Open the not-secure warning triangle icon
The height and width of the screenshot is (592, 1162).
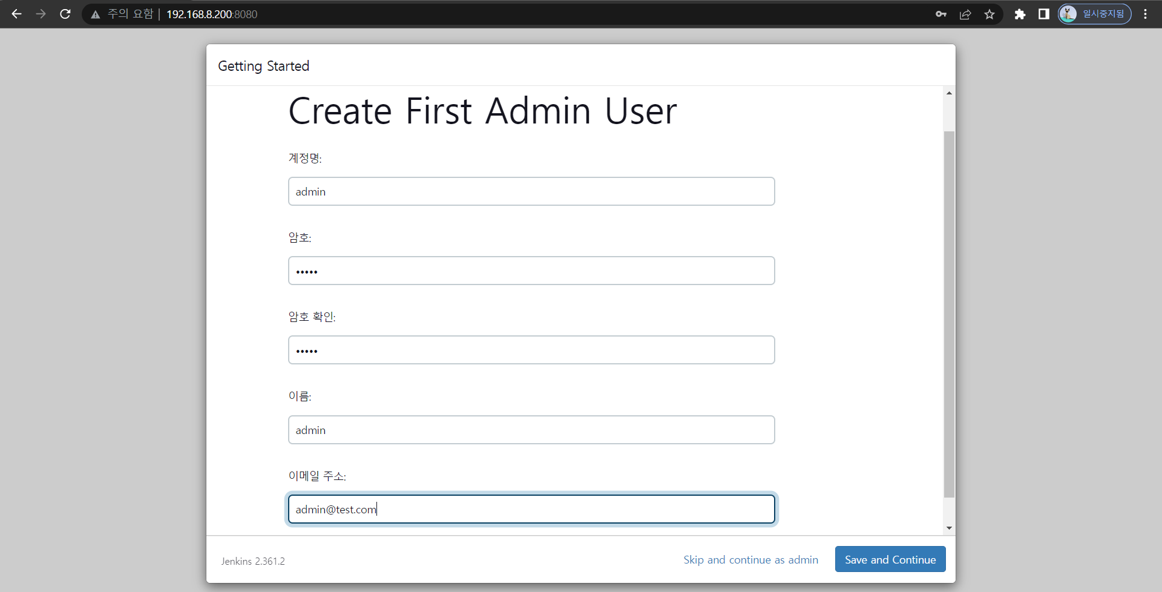(95, 15)
